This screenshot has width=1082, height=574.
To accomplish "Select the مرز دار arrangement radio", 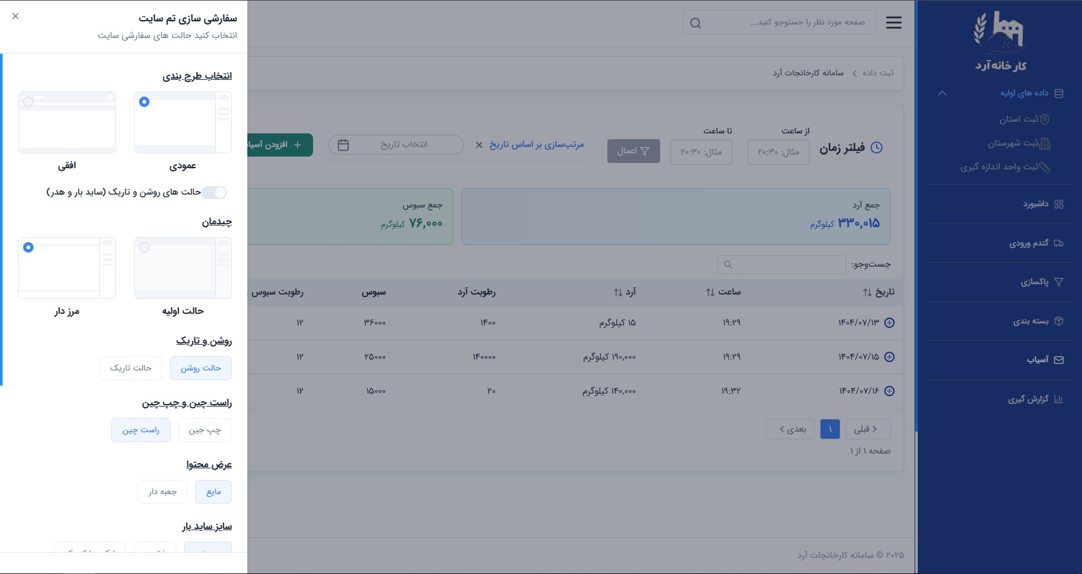I will 28,247.
